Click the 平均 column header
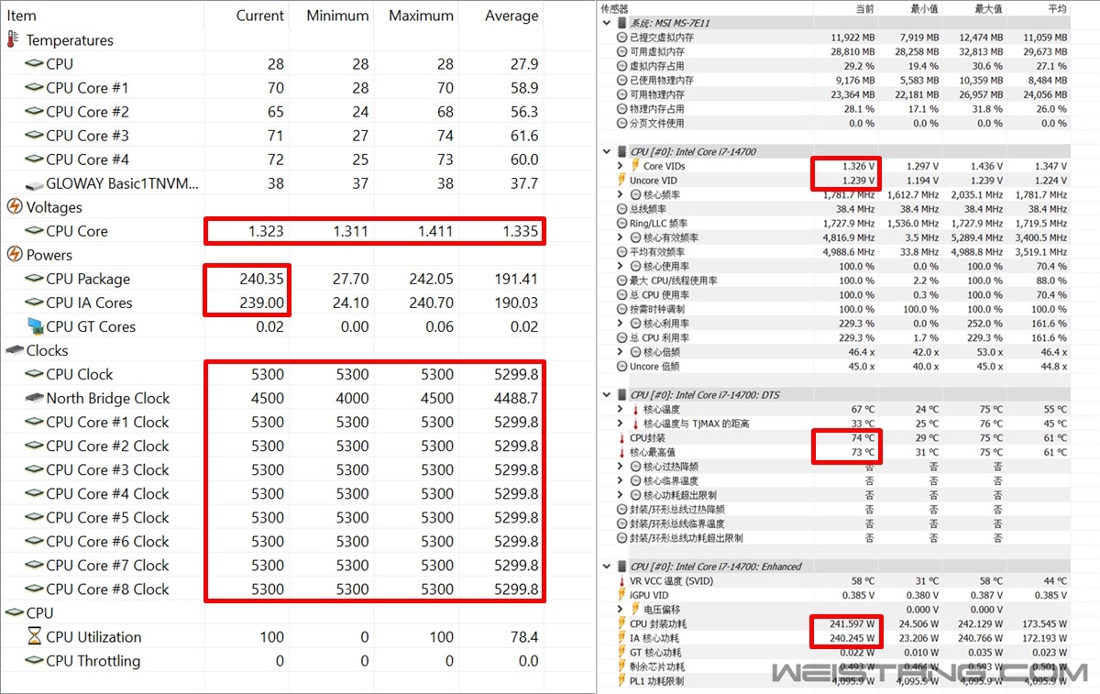 [1057, 8]
